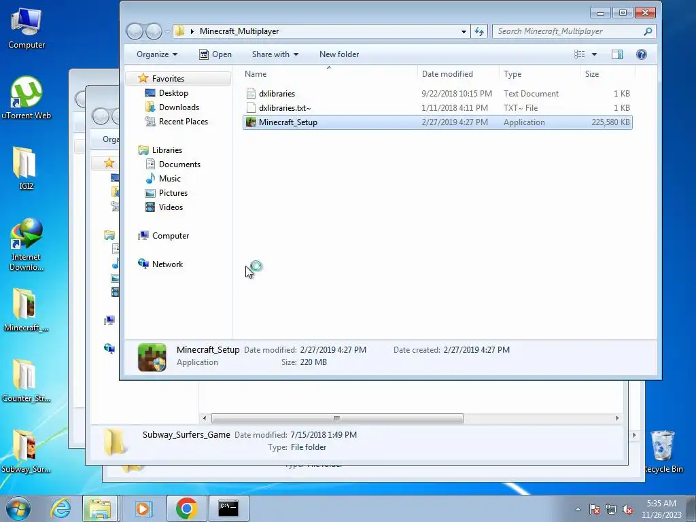The height and width of the screenshot is (522, 696).
Task: Go back in Minecraft_Multiplayer window
Action: pyautogui.click(x=135, y=31)
